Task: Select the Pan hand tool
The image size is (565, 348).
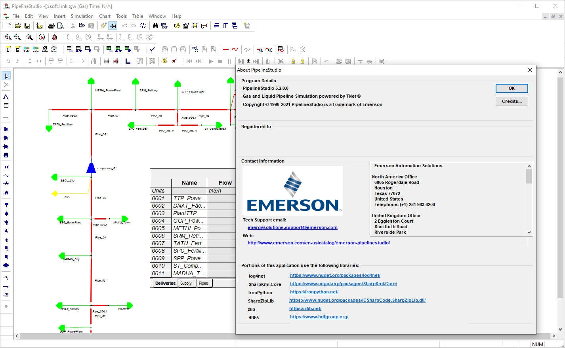Action: pyautogui.click(x=54, y=37)
